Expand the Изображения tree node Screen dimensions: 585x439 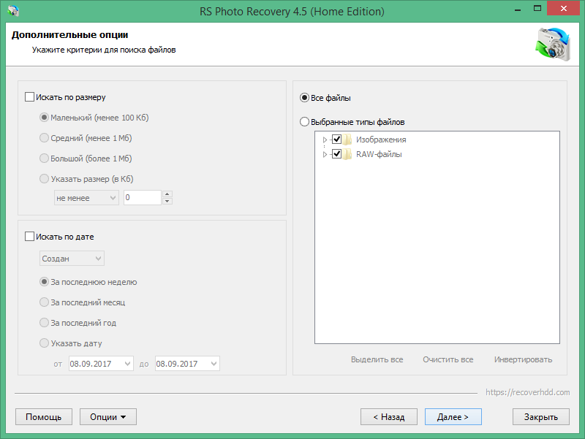point(325,140)
